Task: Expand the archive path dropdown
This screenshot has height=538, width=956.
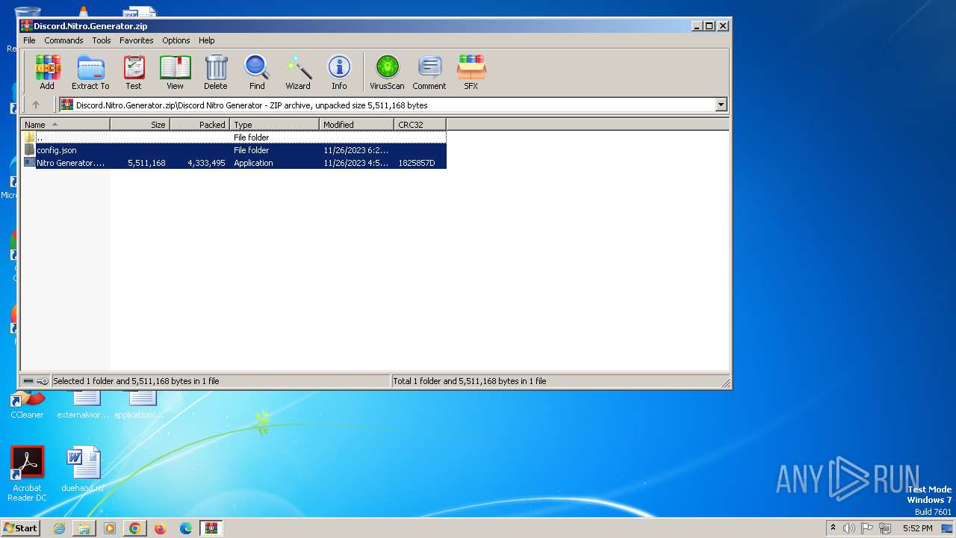Action: (x=721, y=105)
